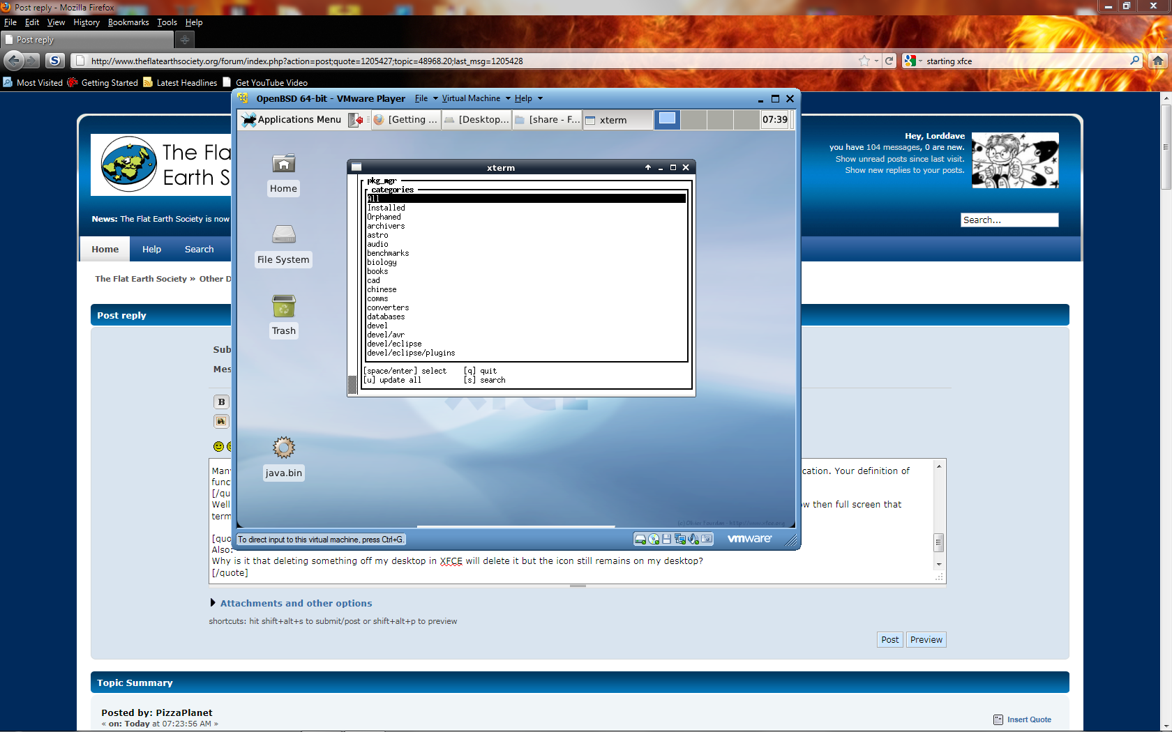Open the Firefox Bookmarks menu
Screen dimensions: 1172x732
(x=128, y=22)
